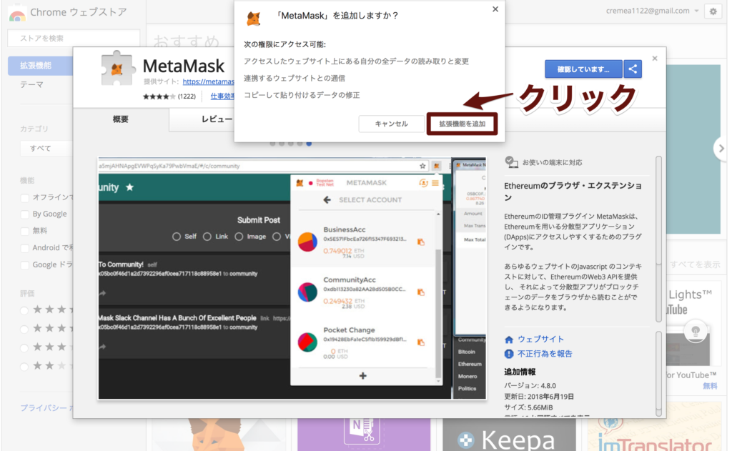The height and width of the screenshot is (451, 732).
Task: Click the star rating with 1222 reviews
Action: tap(169, 96)
